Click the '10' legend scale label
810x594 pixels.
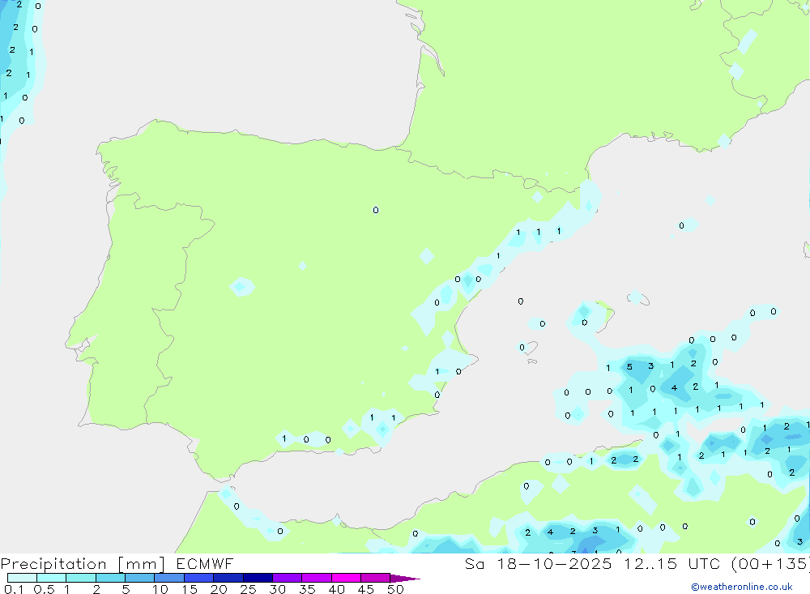[160, 589]
